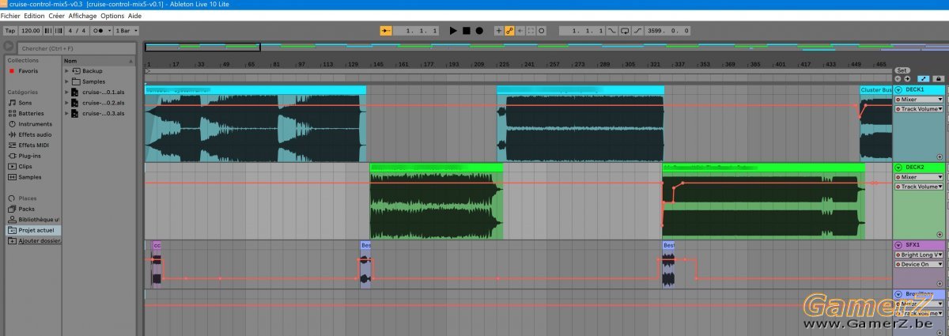Click the Tap tempo button
The height and width of the screenshot is (336, 949).
[10, 31]
